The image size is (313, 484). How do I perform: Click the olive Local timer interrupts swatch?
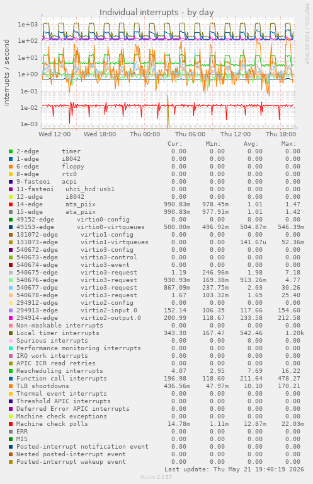point(11,333)
